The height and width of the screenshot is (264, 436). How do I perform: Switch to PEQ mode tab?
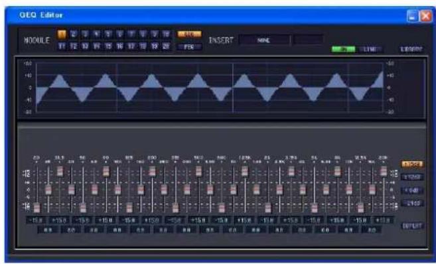coord(189,47)
